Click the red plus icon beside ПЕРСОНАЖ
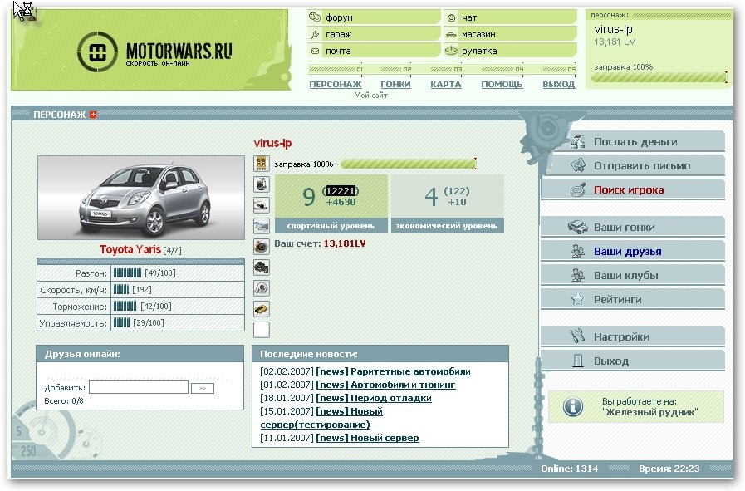The width and height of the screenshot is (745, 491). (x=93, y=115)
